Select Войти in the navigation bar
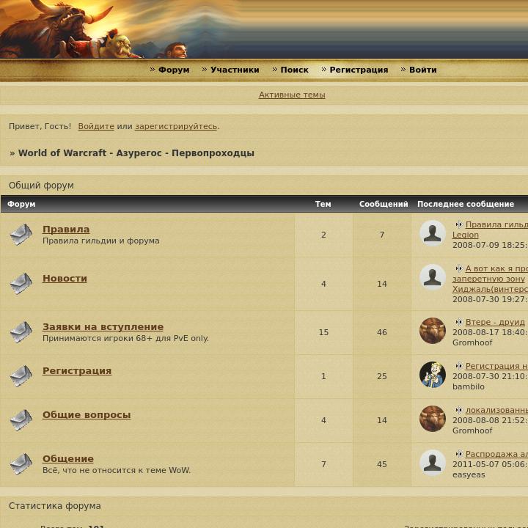 click(422, 70)
